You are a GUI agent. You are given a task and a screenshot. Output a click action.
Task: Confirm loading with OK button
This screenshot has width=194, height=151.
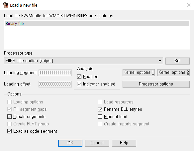click(70, 143)
